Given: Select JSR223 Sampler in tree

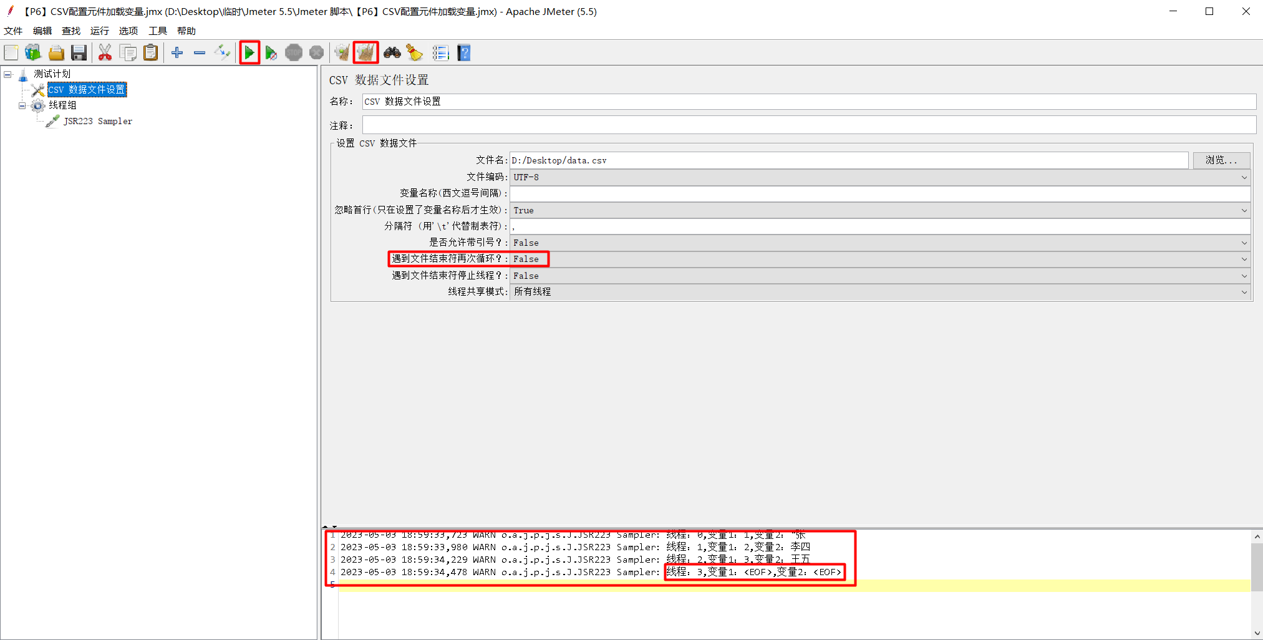Looking at the screenshot, I should click(x=98, y=121).
